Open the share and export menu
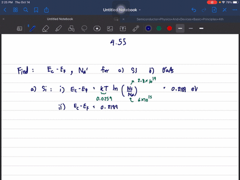This screenshot has width=240, height=180. tap(46, 10)
